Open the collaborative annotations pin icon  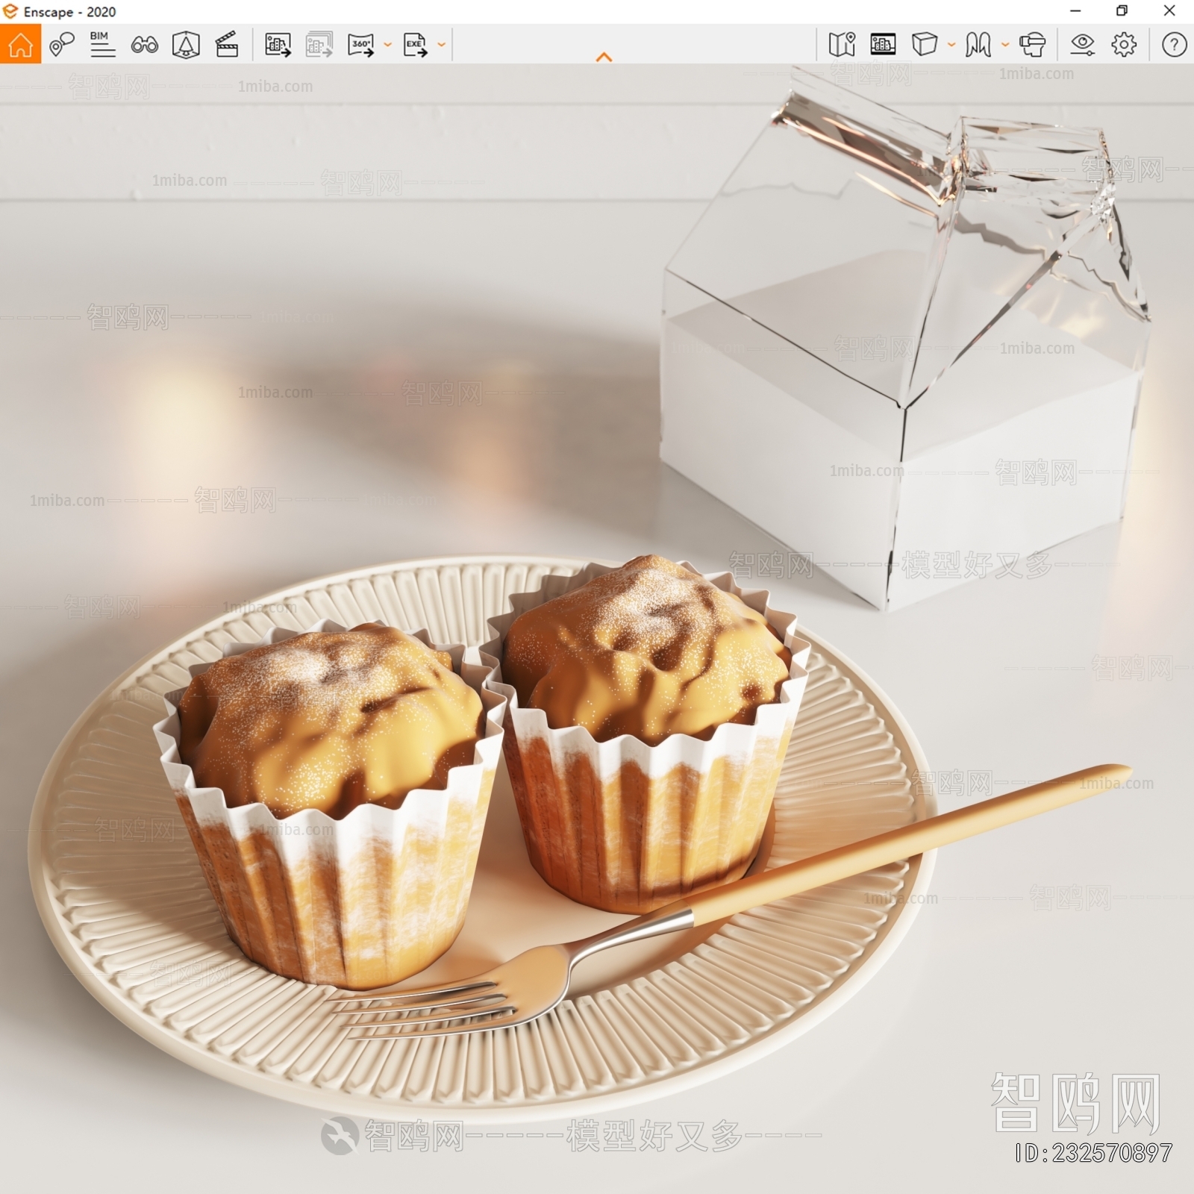point(61,45)
